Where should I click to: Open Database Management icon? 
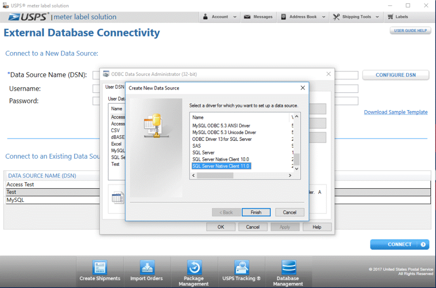pyautogui.click(x=288, y=267)
